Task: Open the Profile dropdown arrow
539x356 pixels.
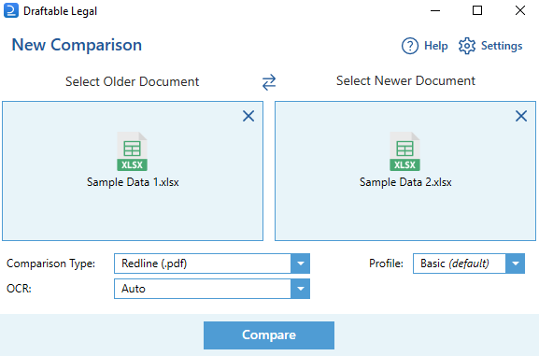Action: click(x=516, y=263)
